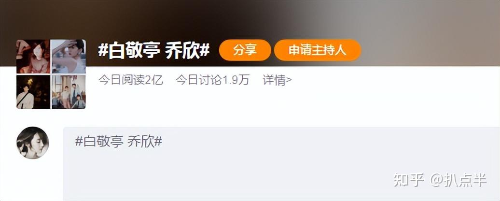Open the woman in red cover photo
Screen dimensions: 500x201
(x=33, y=57)
